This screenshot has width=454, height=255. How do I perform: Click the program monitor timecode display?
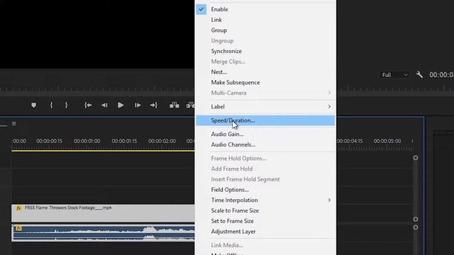[441, 75]
